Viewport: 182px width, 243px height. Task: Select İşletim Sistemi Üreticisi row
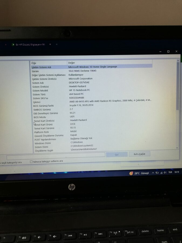(44, 79)
